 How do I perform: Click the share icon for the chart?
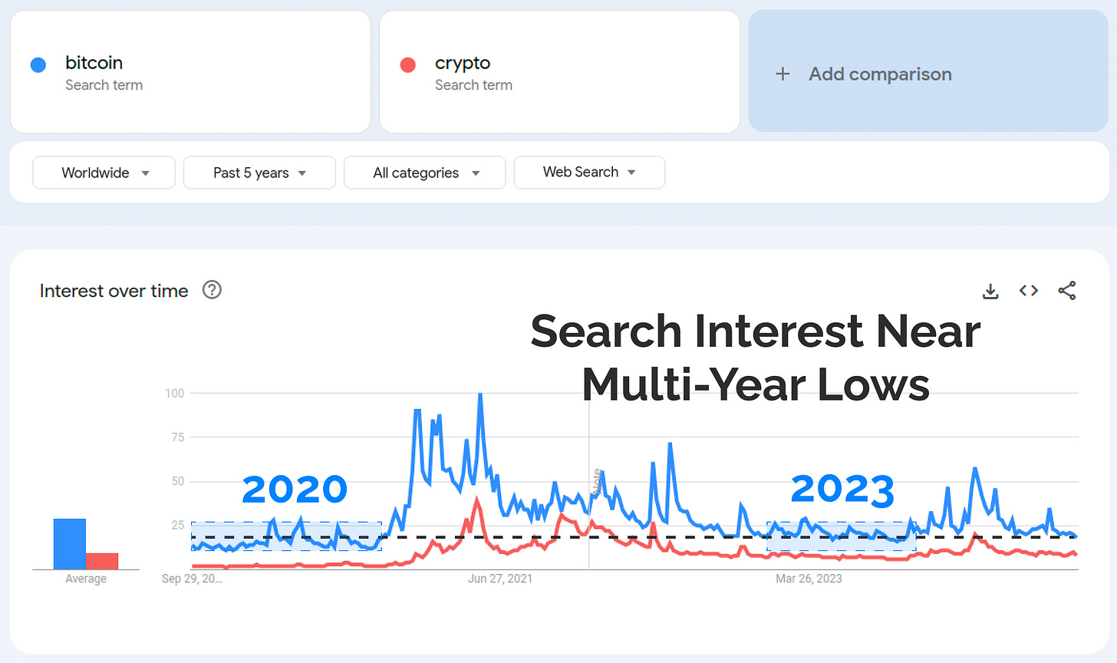(x=1067, y=291)
